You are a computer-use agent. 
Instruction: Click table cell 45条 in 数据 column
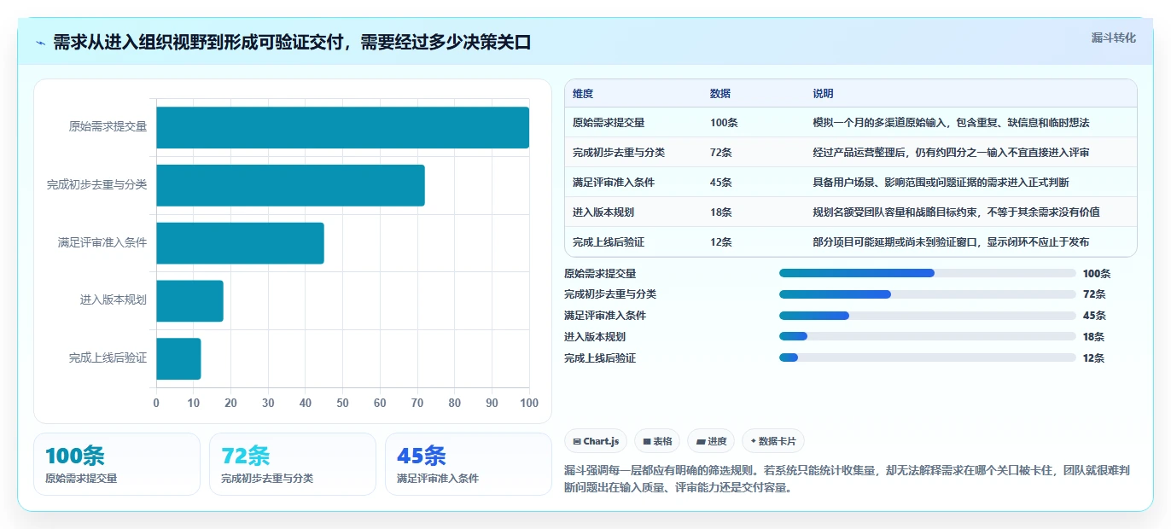point(721,183)
